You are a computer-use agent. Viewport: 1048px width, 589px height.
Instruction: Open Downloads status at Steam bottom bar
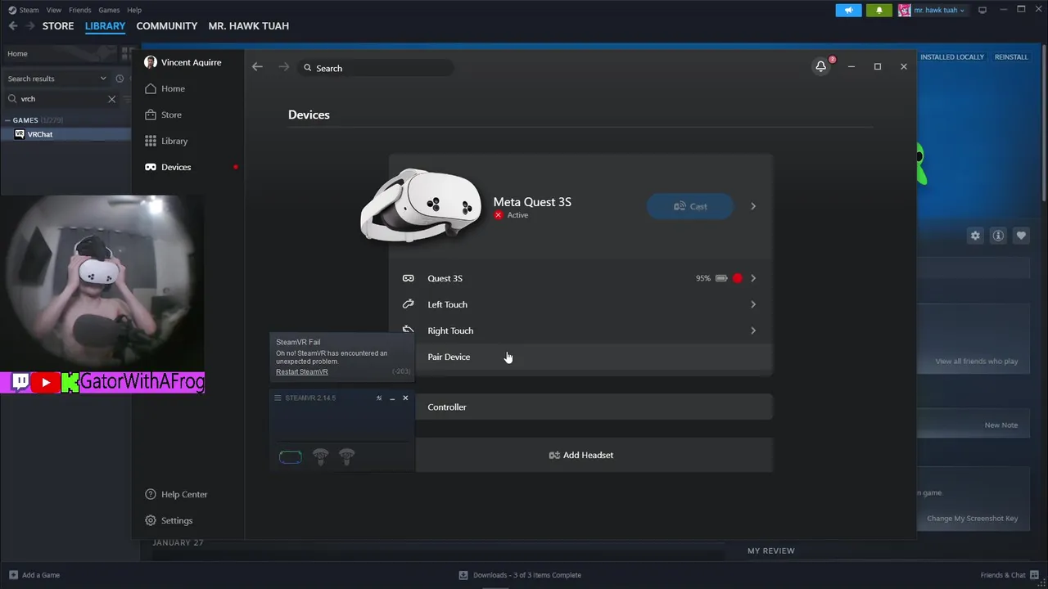click(x=520, y=575)
